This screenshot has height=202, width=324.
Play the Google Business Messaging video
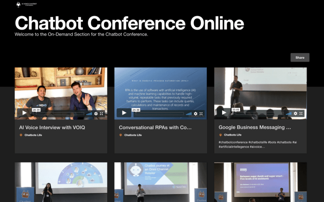(224, 113)
